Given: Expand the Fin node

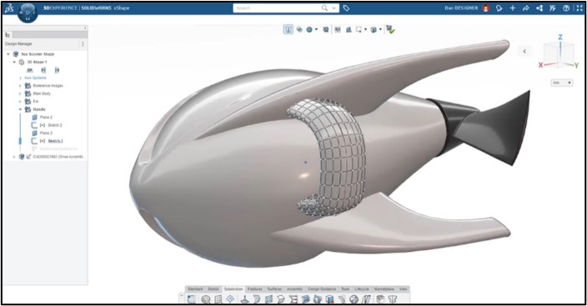Looking at the screenshot, I should tap(20, 102).
